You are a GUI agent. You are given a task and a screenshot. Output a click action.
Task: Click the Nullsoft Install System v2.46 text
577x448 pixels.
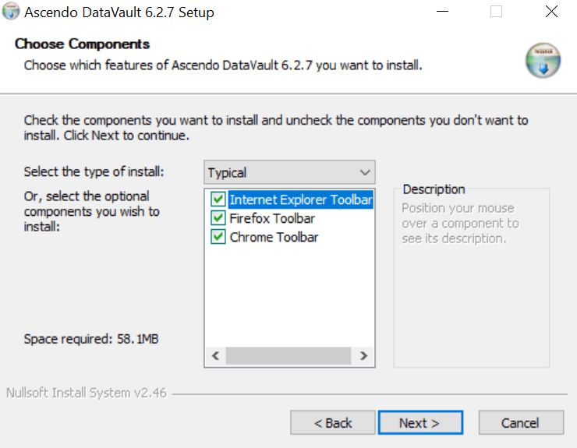click(86, 393)
